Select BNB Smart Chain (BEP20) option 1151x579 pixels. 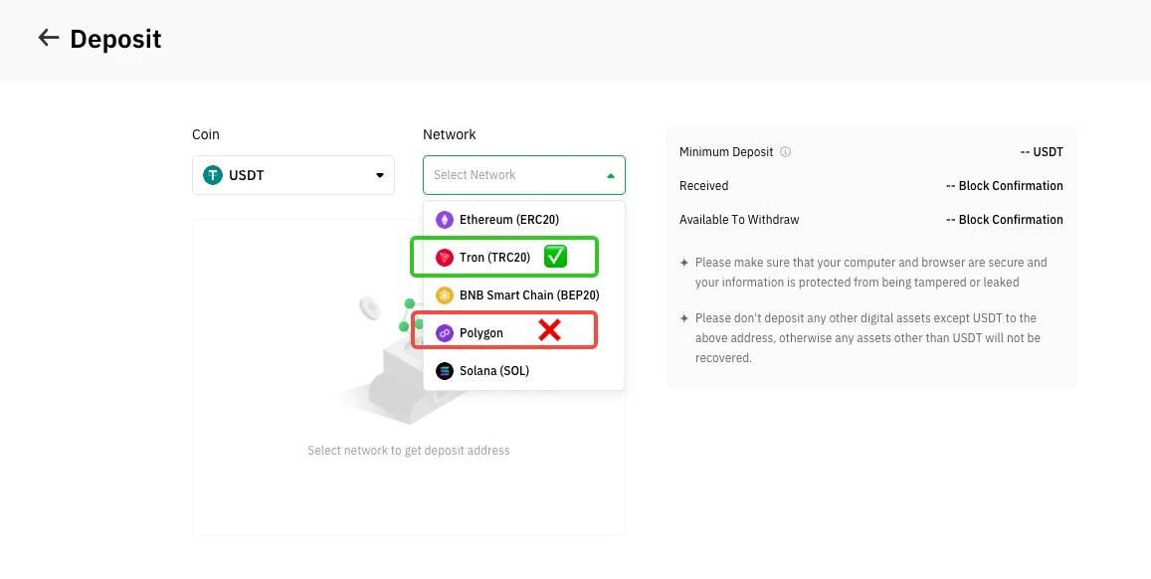tap(524, 295)
